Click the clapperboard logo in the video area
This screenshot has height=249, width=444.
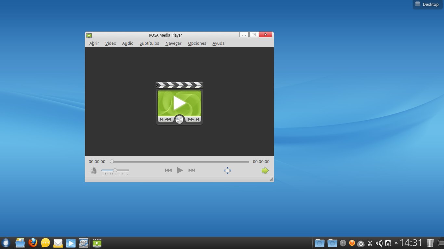(x=179, y=103)
